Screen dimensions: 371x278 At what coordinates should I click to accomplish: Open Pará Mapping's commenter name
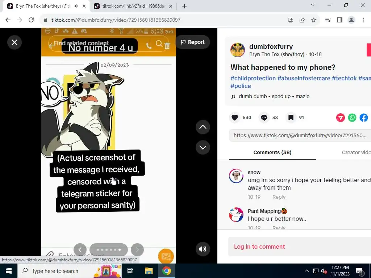267,211
